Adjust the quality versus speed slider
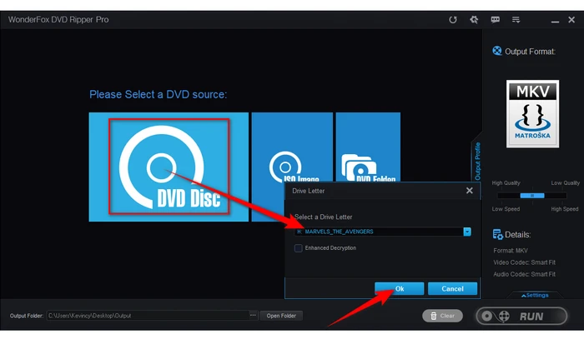584x339 pixels. click(532, 196)
